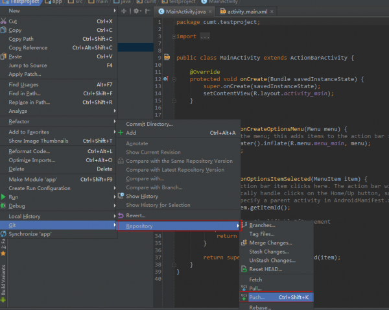
Task: Expand the Refactor submenu
Action: [58, 121]
